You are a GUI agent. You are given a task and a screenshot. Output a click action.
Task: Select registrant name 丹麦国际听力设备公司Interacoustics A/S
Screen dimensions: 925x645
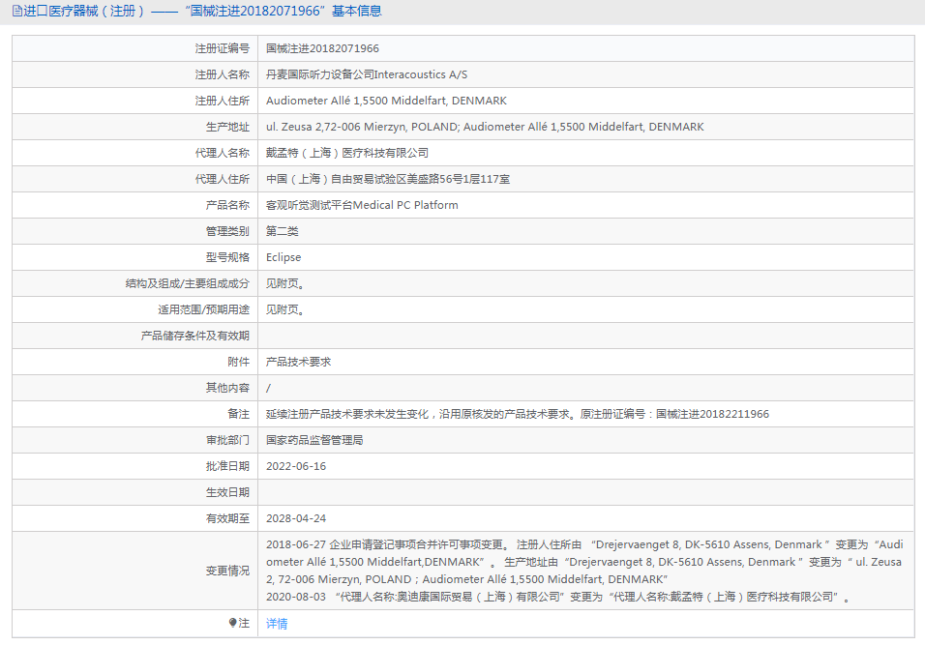pyautogui.click(x=367, y=74)
